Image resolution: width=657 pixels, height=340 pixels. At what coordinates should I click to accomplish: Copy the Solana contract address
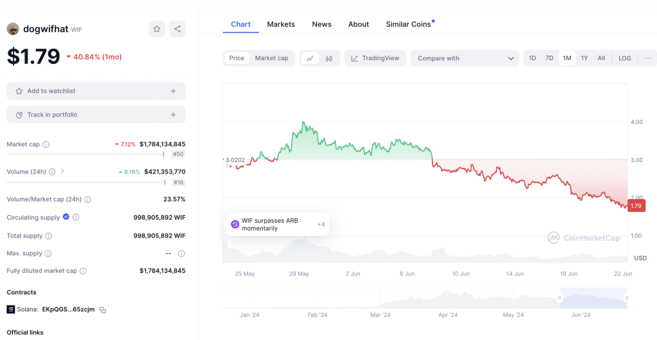pyautogui.click(x=103, y=310)
